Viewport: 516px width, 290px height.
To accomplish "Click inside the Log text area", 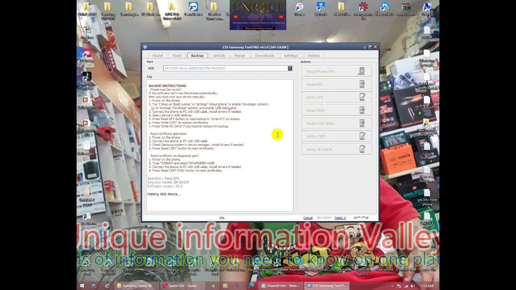I will [x=220, y=145].
